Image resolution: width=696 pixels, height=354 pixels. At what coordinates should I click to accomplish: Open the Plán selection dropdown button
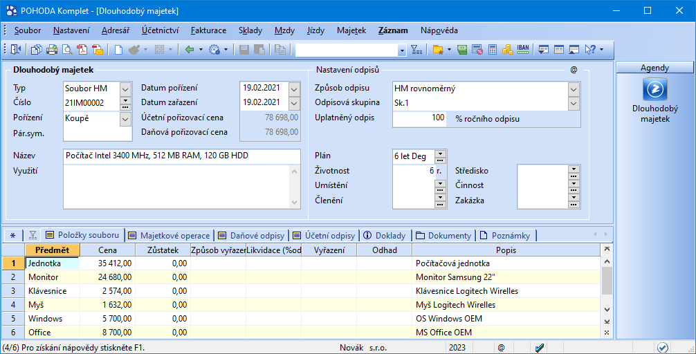440,156
